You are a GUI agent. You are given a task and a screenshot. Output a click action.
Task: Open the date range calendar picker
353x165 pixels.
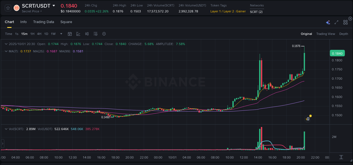pyautogui.click(x=70, y=34)
